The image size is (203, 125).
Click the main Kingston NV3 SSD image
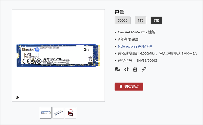click(x=58, y=56)
